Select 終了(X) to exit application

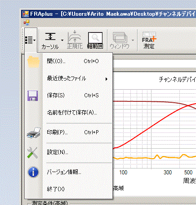[56, 189]
